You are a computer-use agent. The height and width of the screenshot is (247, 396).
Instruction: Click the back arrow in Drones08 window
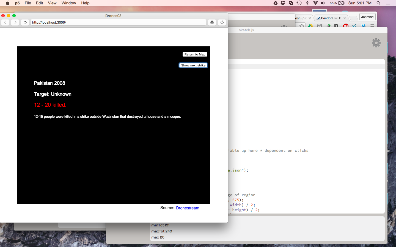tap(5, 22)
